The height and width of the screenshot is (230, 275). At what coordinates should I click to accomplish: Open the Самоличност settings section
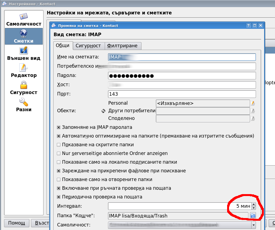[24, 20]
